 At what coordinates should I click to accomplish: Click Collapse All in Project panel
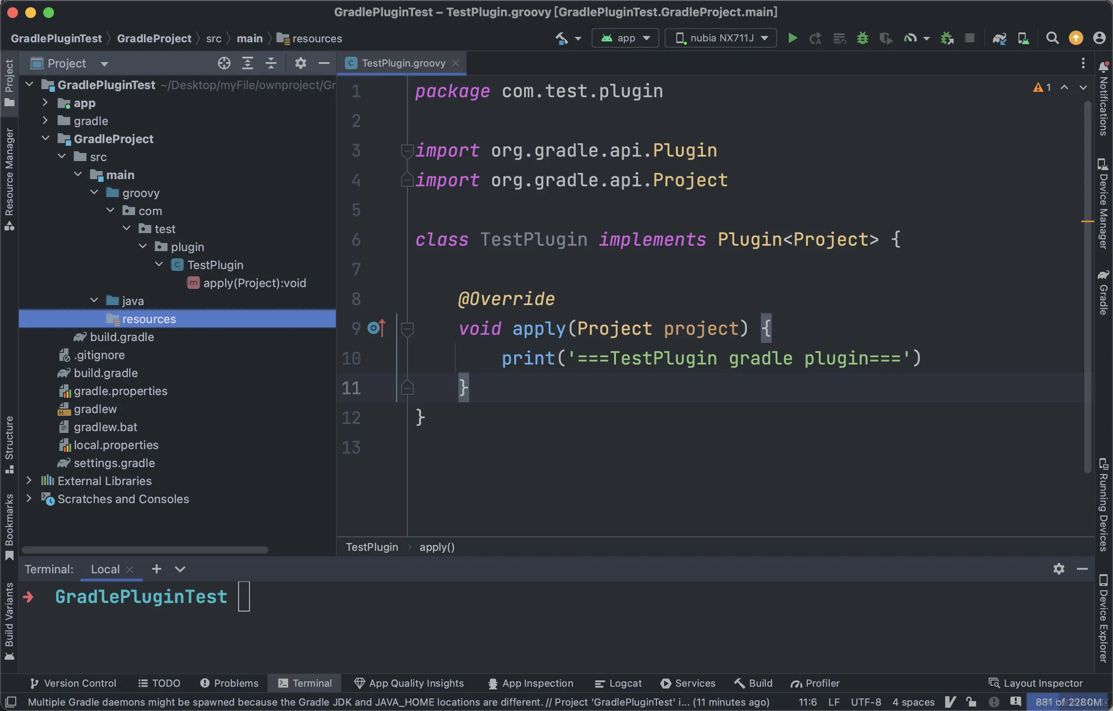tap(271, 63)
